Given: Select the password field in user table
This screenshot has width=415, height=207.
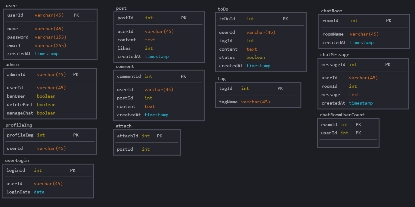Looking at the screenshot, I should [x=18, y=37].
